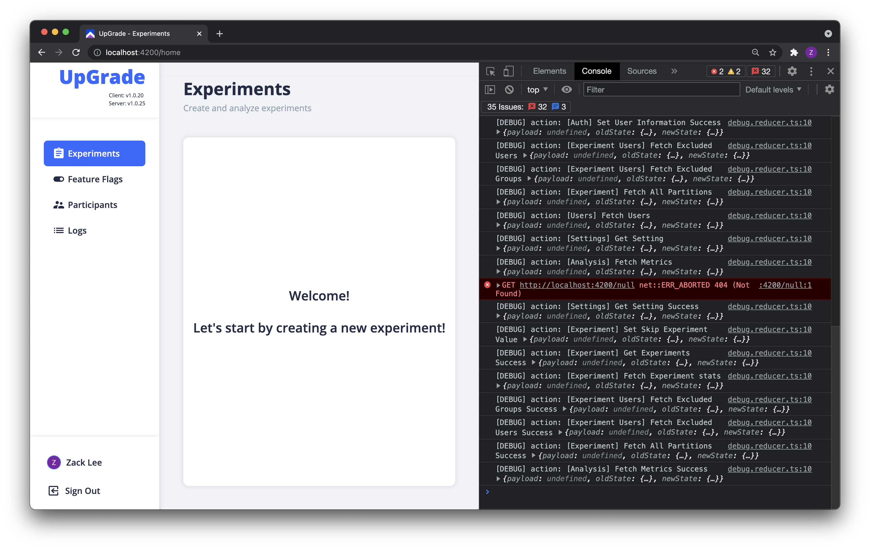
Task: Toggle the device toolbar
Action: click(x=508, y=71)
